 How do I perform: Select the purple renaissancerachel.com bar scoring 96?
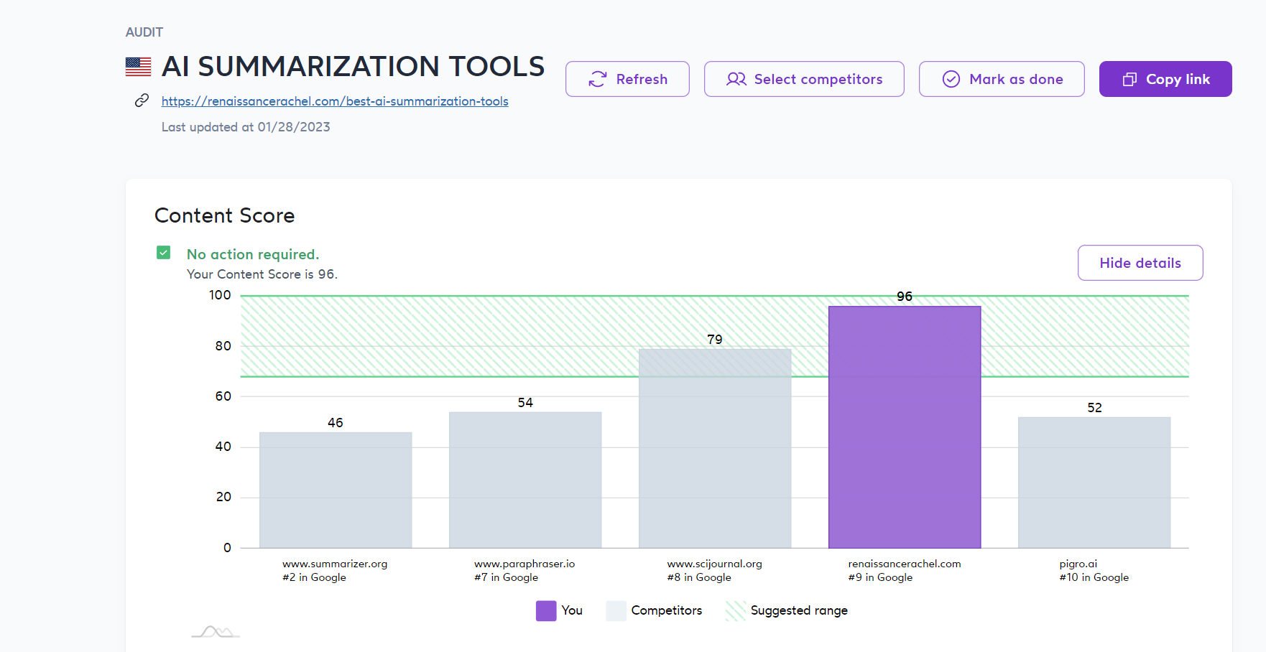[905, 427]
